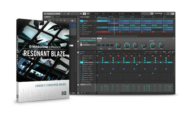188x117 pixels.
Task: Select sound slot 1 kick row
Action: 88,56
